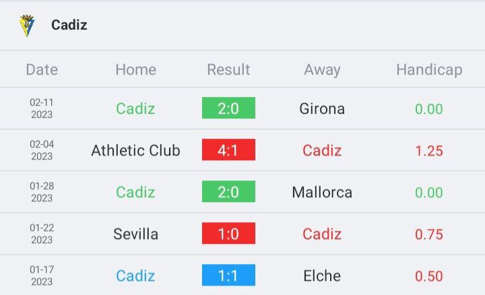Select the 0.75 handicap value
This screenshot has width=485, height=295.
(429, 234)
